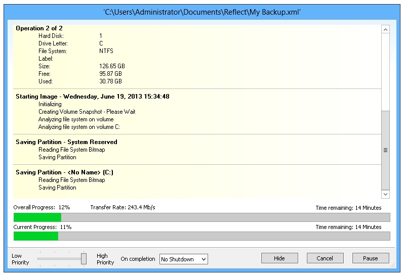Image resolution: width=404 pixels, height=276 pixels.
Task: Click the priority slider handle
Action: click(84, 258)
